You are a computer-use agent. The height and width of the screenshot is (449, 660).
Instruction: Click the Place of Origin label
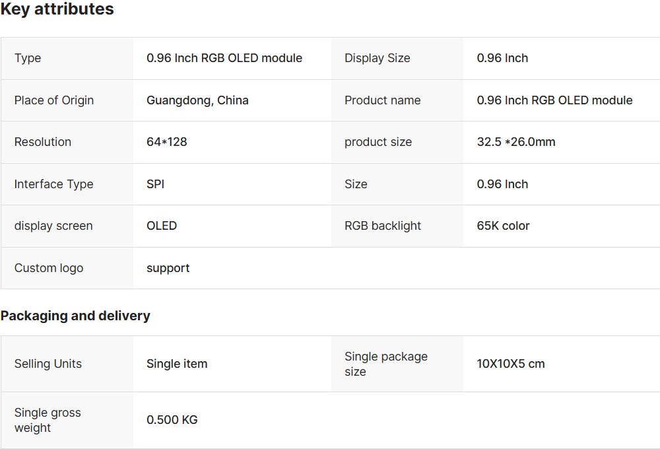[x=54, y=100]
